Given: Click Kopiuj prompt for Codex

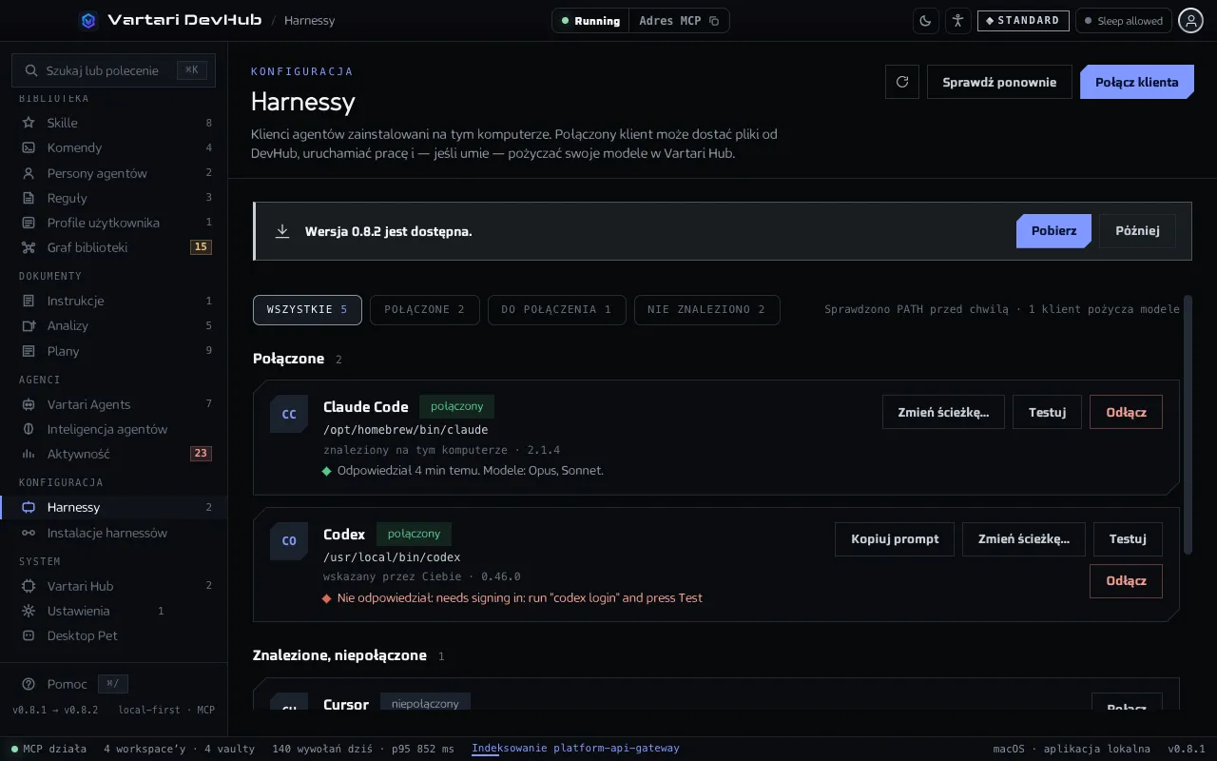Looking at the screenshot, I should click(x=895, y=538).
